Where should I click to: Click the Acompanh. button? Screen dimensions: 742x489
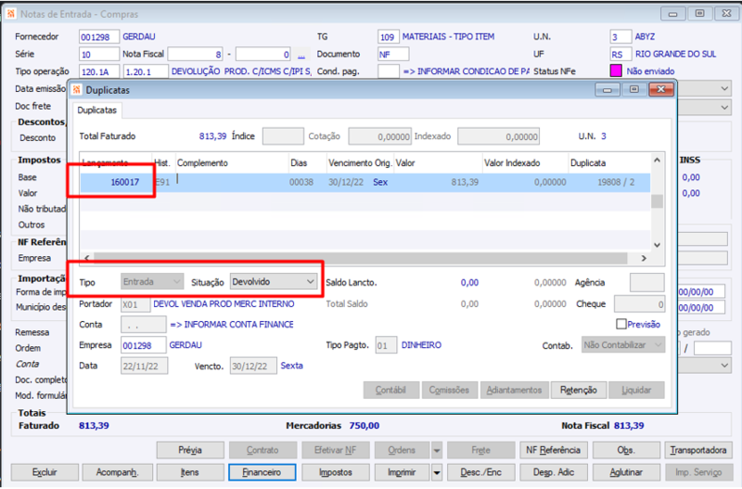[118, 472]
